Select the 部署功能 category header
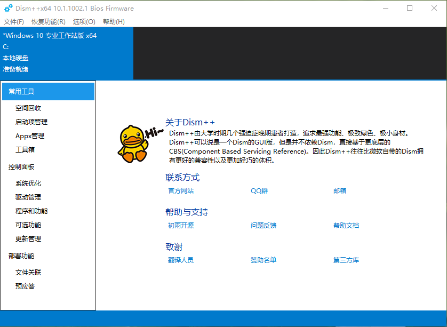 [x=21, y=256]
